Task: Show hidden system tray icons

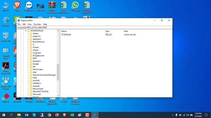Action: click(x=173, y=115)
